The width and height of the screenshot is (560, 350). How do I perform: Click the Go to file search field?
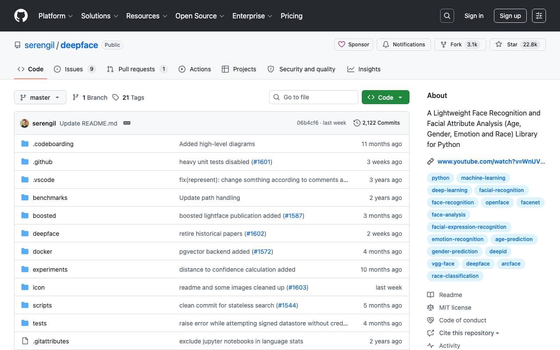pos(314,97)
